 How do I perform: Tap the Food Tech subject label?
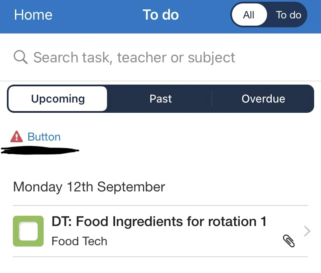(79, 241)
